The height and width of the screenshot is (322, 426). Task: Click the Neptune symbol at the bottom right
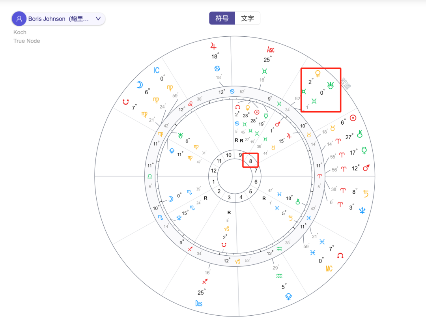click(361, 210)
